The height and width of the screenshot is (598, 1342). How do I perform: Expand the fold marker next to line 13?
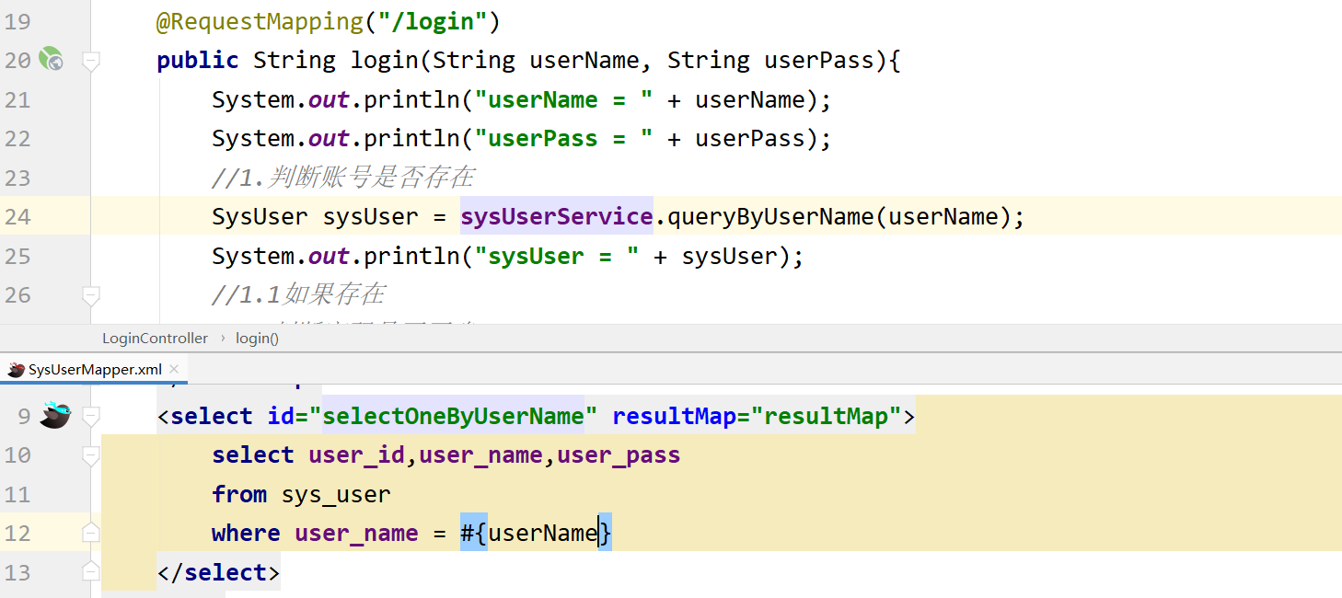(x=89, y=570)
